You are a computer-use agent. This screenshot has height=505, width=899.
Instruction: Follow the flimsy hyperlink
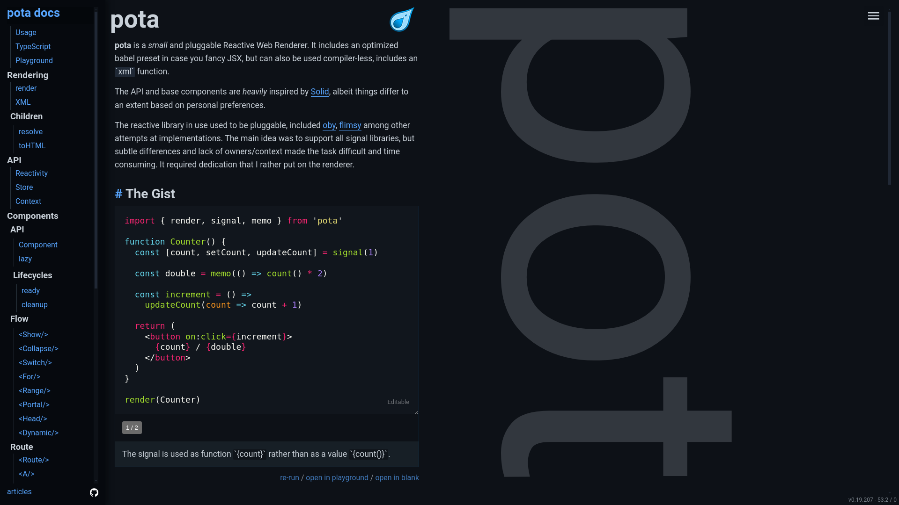(350, 125)
